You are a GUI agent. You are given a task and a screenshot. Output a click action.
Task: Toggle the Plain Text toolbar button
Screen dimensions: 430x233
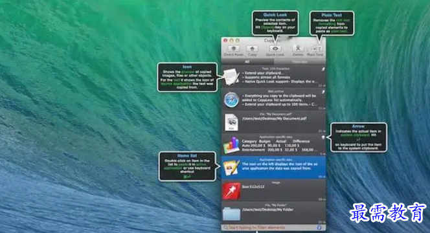pos(315,50)
